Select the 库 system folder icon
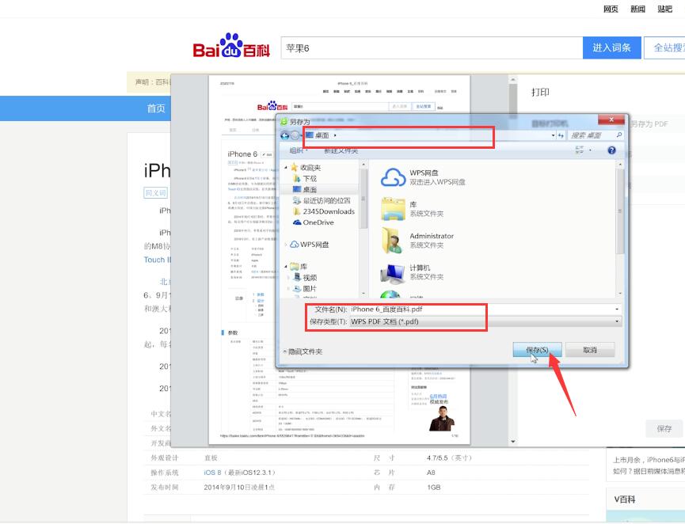Viewport: 685px width, 524px height. (393, 209)
